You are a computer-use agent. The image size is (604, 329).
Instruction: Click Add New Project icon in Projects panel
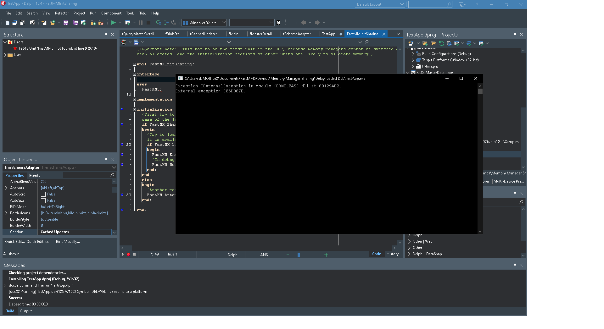point(411,43)
